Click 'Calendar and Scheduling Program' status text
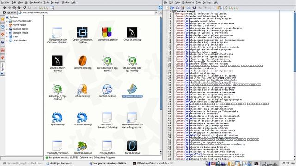Image resolution: width=296 pixels, height=166 pixels. click(x=97, y=157)
